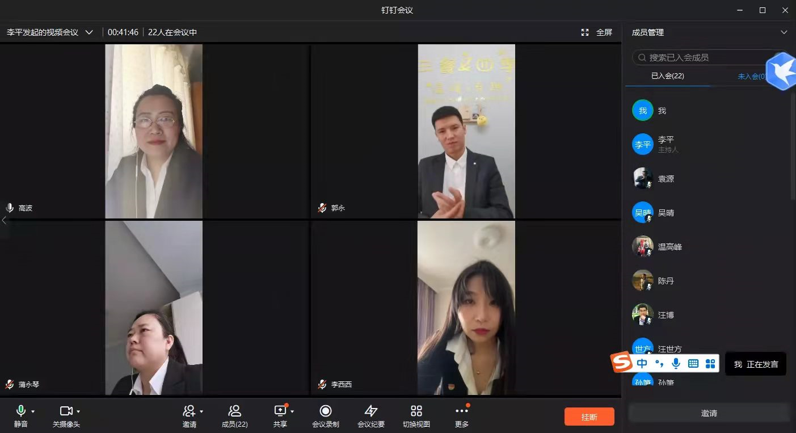Open 会议纪要 meeting minutes
This screenshot has height=433, width=796.
pyautogui.click(x=370, y=411)
